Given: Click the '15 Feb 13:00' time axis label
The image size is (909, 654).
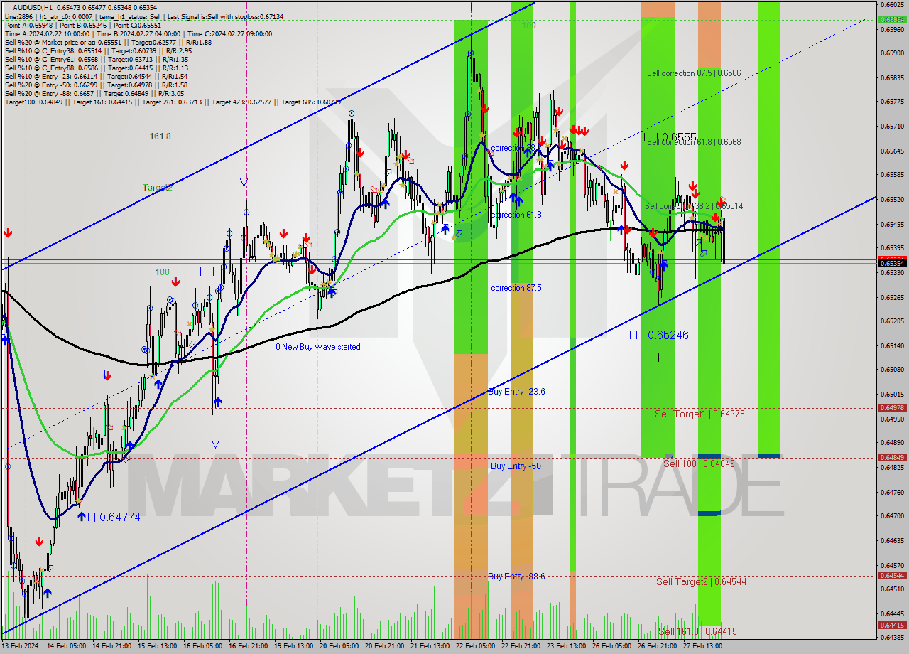Looking at the screenshot, I should 158,646.
